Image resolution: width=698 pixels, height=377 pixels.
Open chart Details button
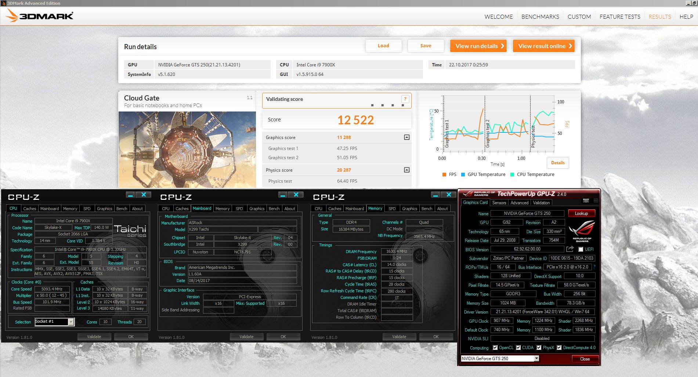[x=558, y=163]
